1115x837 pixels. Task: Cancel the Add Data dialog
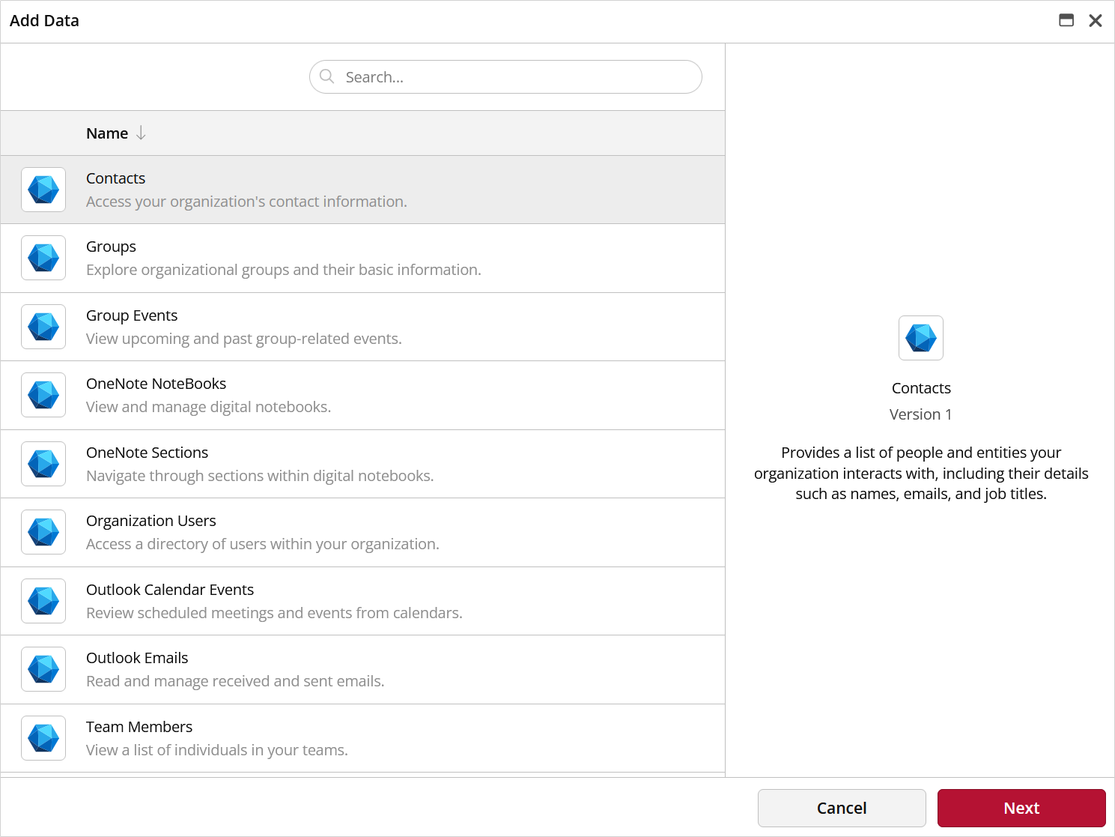click(841, 808)
